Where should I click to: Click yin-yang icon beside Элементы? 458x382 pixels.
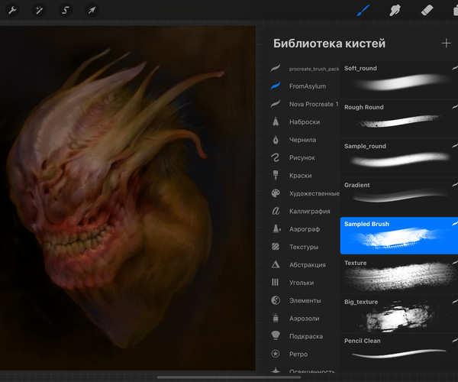[x=276, y=300]
